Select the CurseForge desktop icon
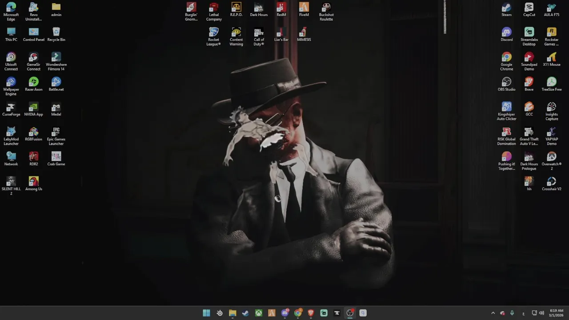569x320 pixels. coord(11,109)
